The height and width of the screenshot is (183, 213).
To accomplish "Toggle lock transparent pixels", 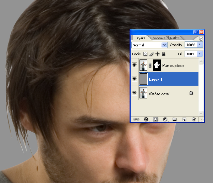I will pos(145,54).
